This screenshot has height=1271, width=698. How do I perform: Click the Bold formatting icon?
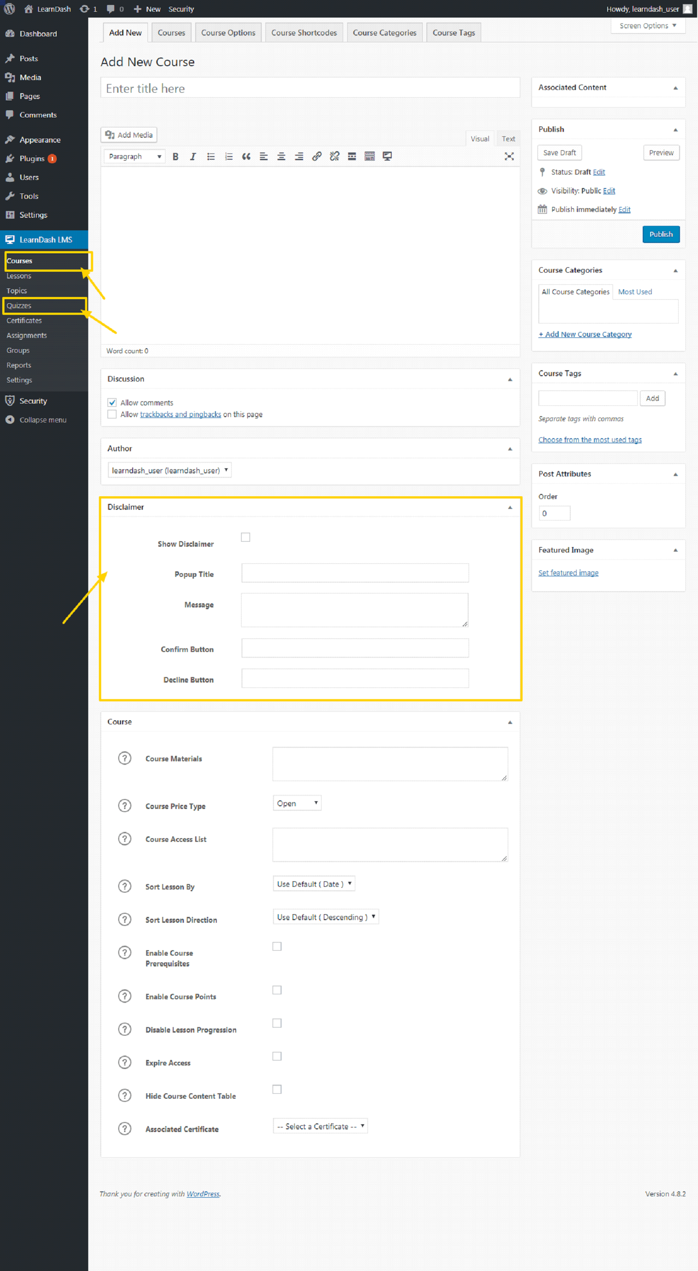pyautogui.click(x=175, y=157)
